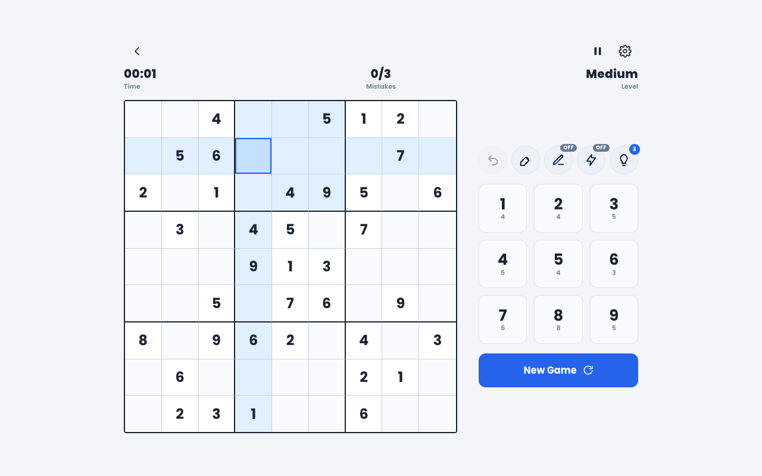Click the undo arrow button
Viewport: 762px width, 476px height.
493,160
